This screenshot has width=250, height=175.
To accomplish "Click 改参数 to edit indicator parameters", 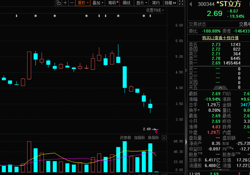I will tap(125, 138).
